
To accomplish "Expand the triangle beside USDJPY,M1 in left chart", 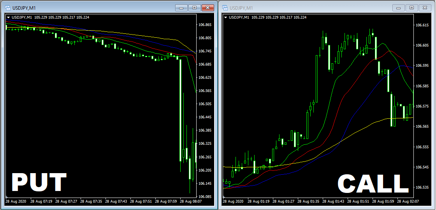I will 9,17.
